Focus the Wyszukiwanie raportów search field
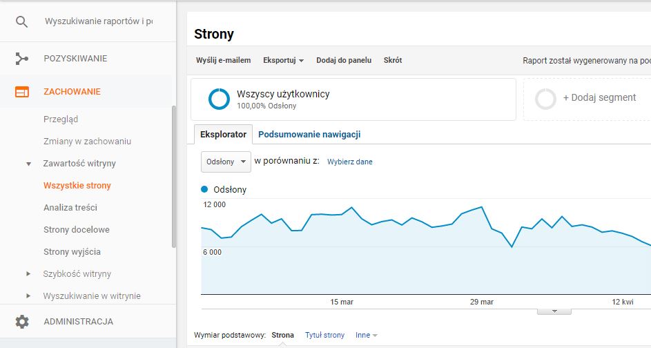This screenshot has height=348, width=651. (x=99, y=21)
